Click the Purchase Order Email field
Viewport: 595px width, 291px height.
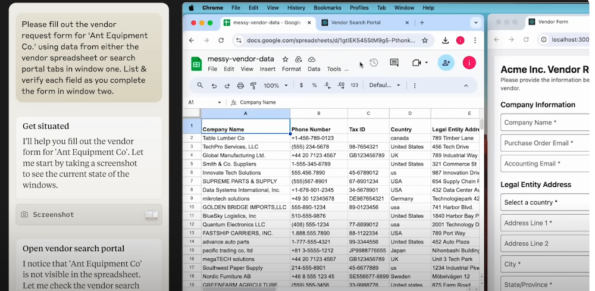pos(546,143)
